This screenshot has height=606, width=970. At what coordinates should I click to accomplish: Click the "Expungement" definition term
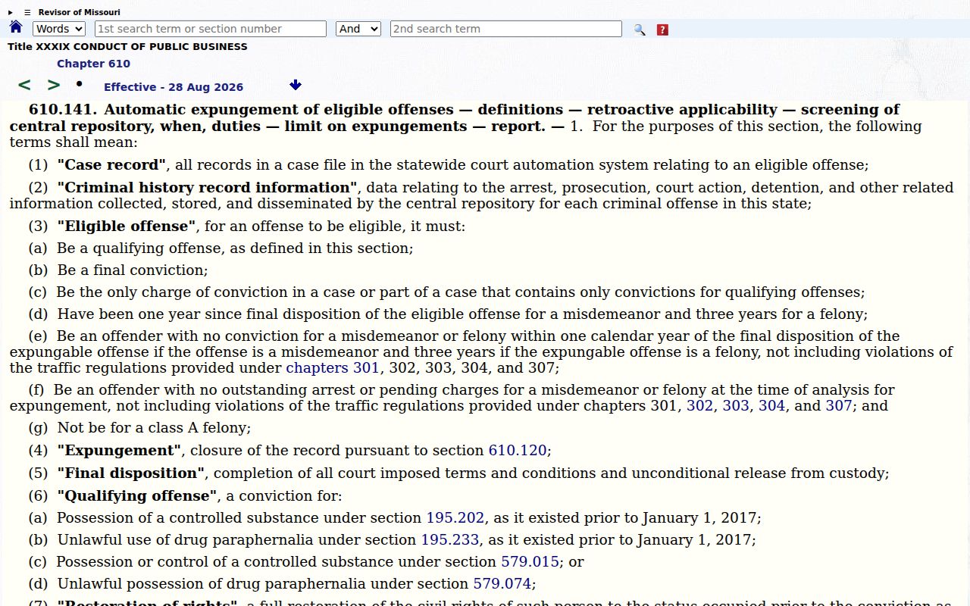tap(119, 450)
